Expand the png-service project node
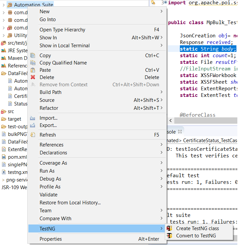The image size is (239, 245). [x=3, y=180]
